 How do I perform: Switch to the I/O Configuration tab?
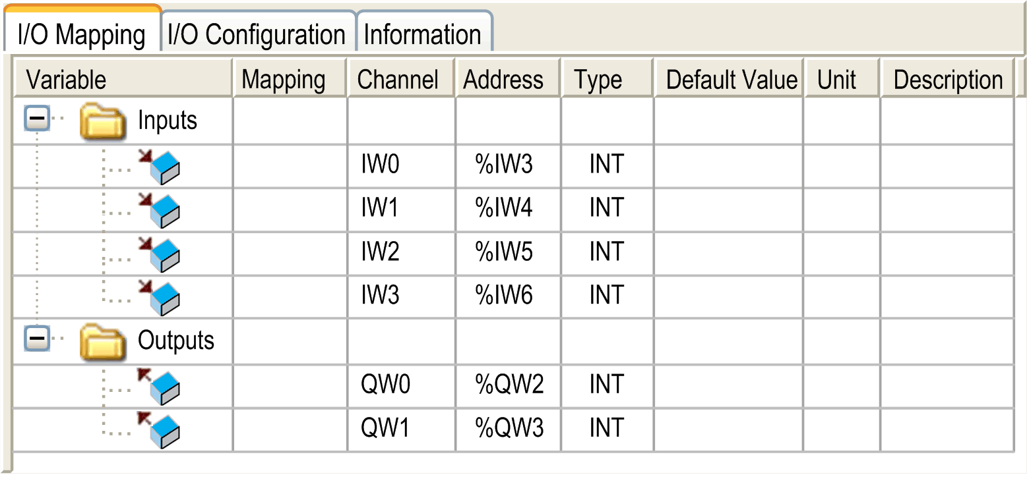(x=257, y=34)
